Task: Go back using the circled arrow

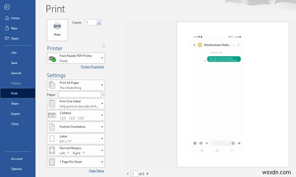Action: point(7,7)
